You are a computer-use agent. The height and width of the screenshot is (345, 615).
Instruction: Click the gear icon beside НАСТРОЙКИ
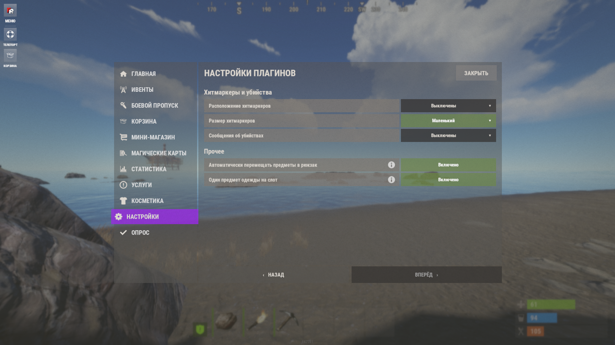tap(119, 216)
